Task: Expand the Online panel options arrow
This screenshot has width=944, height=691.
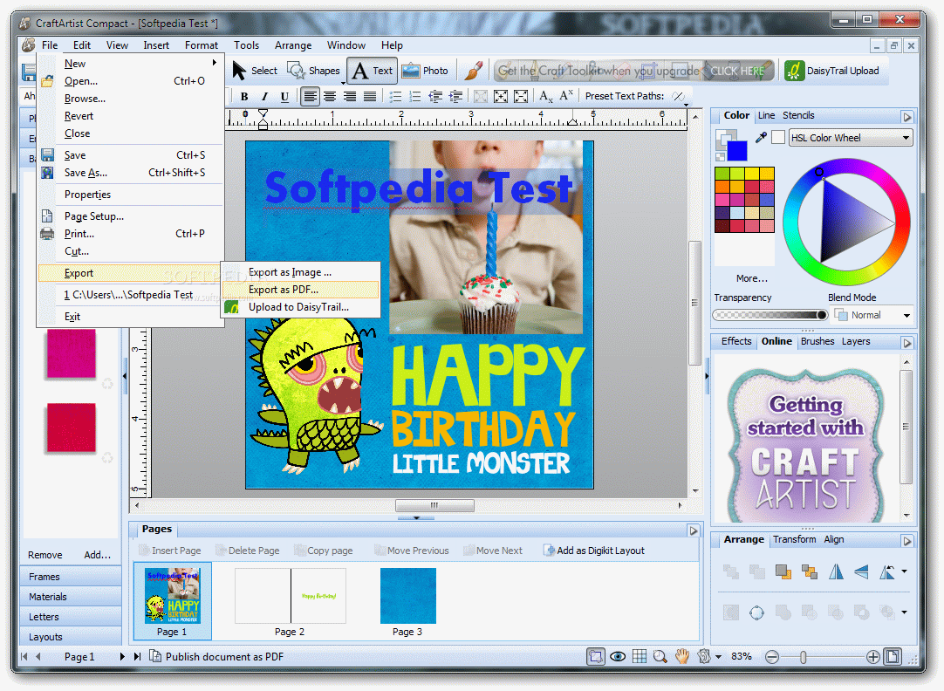Action: 907,343
